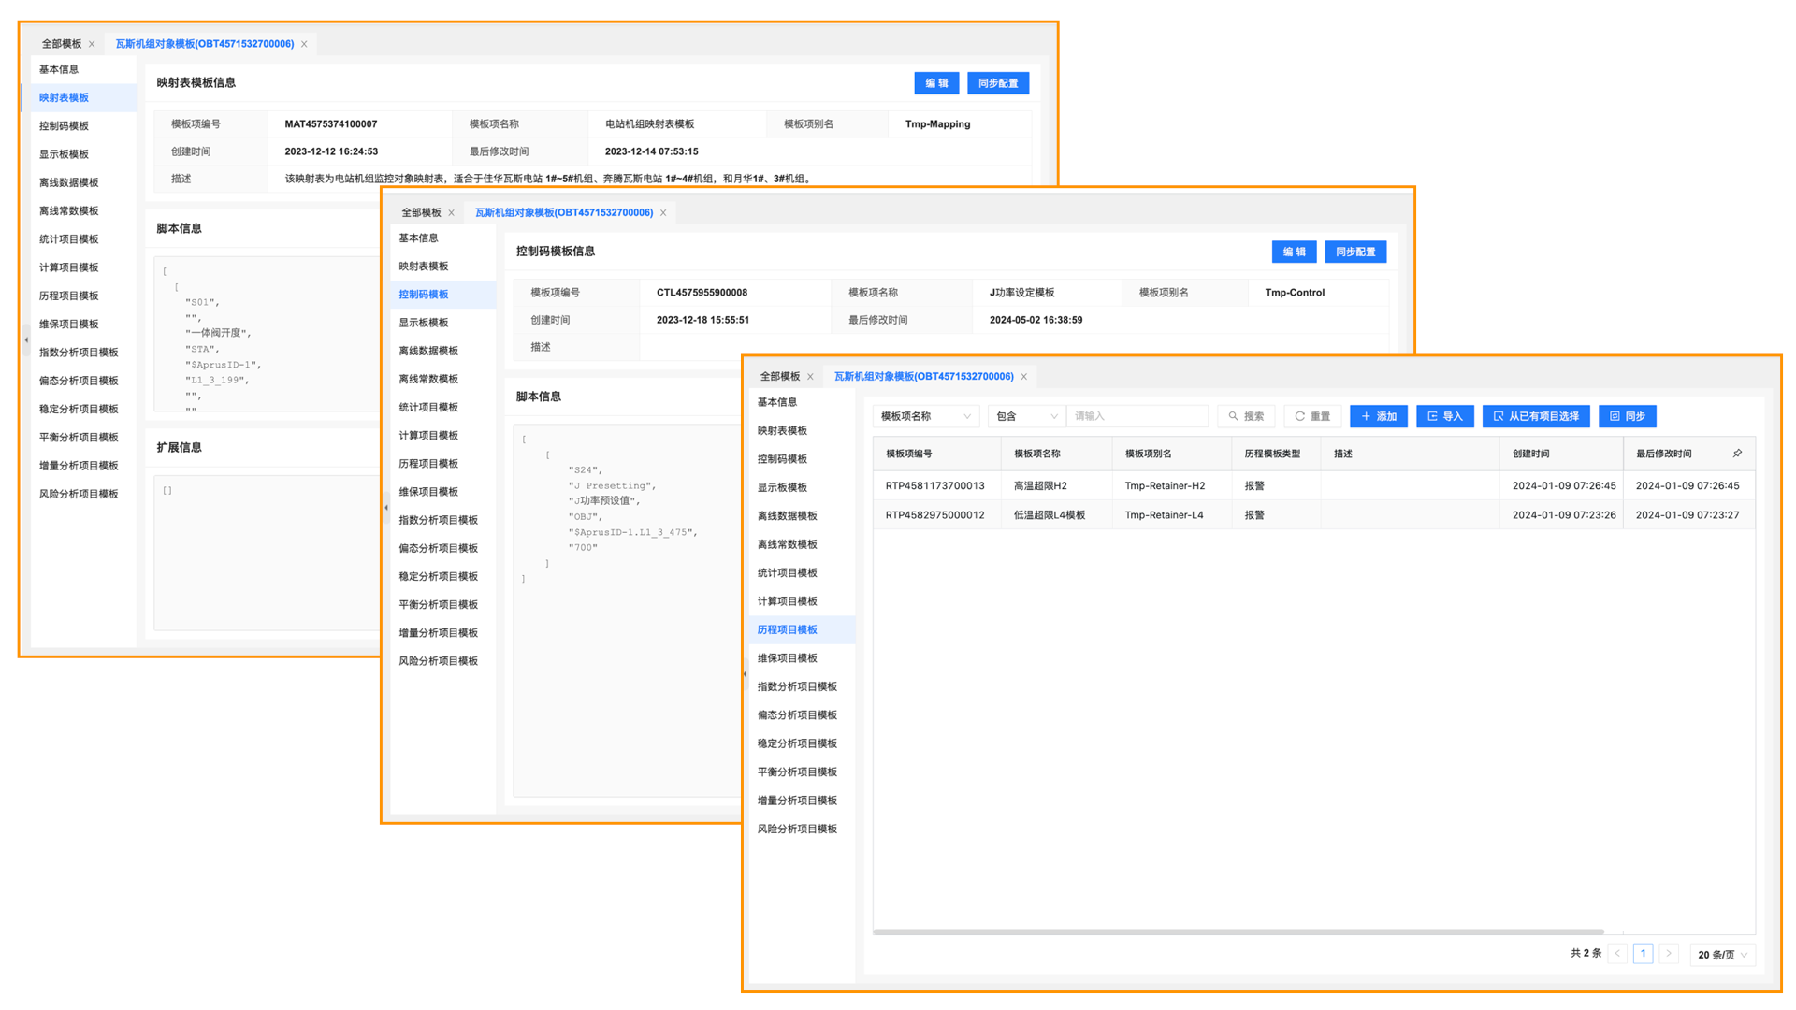Click the 搜索 search button with magnifier icon

pos(1246,416)
